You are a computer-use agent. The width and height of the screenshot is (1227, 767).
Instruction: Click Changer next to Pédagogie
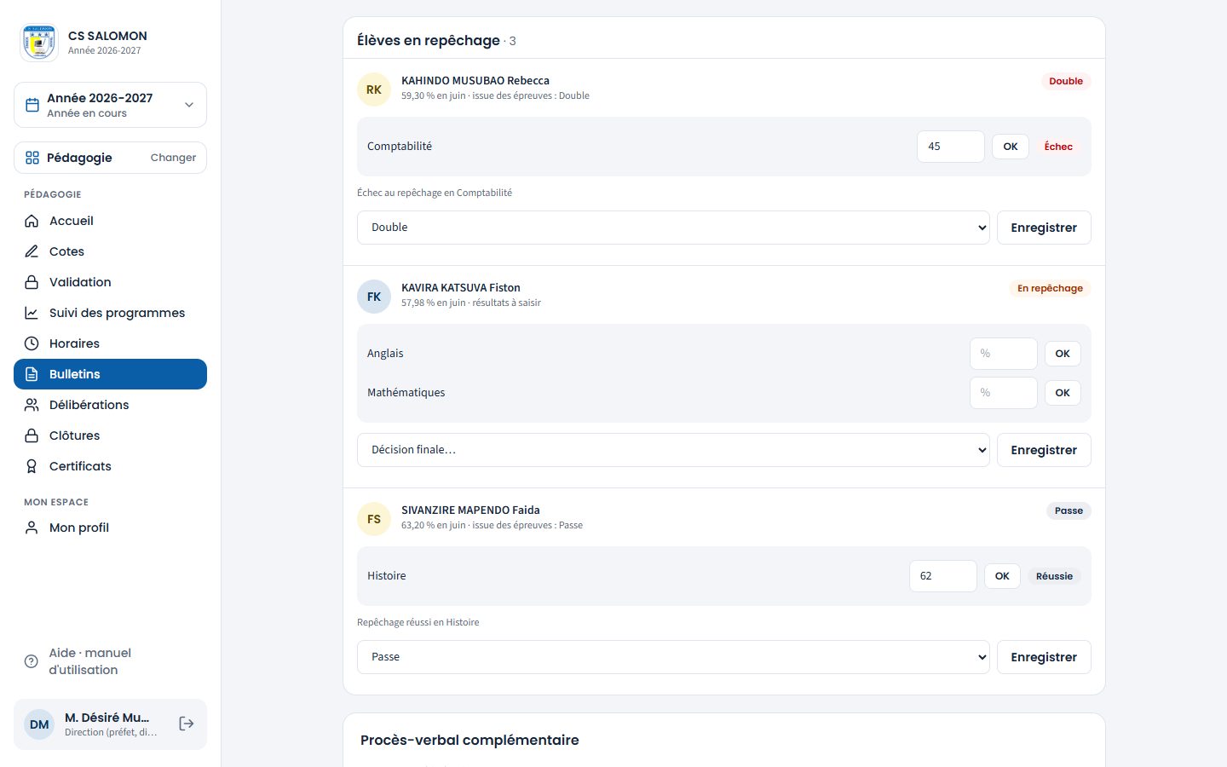pyautogui.click(x=173, y=158)
